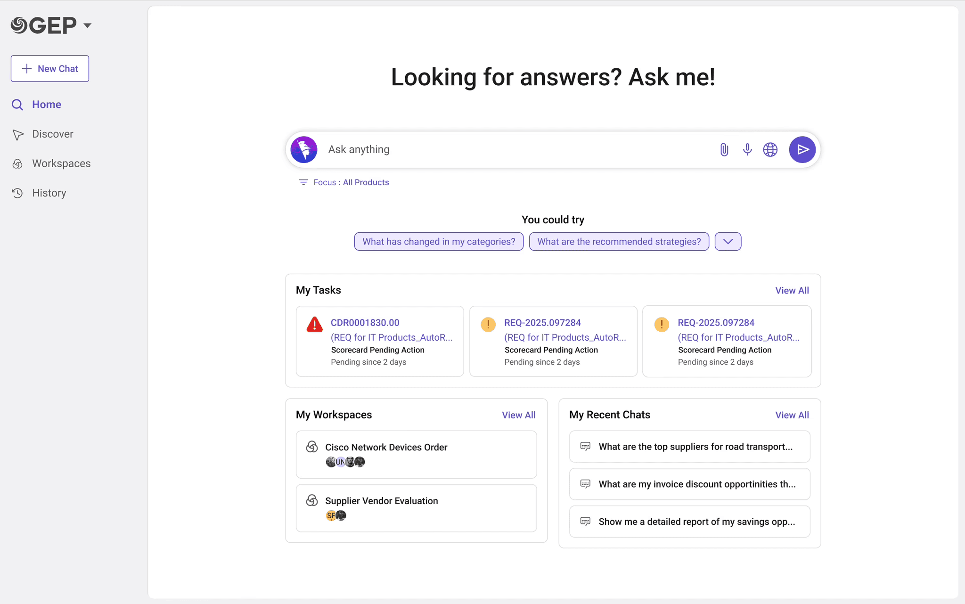Click the paperclip attachment icon
Image resolution: width=965 pixels, height=604 pixels.
click(x=724, y=150)
